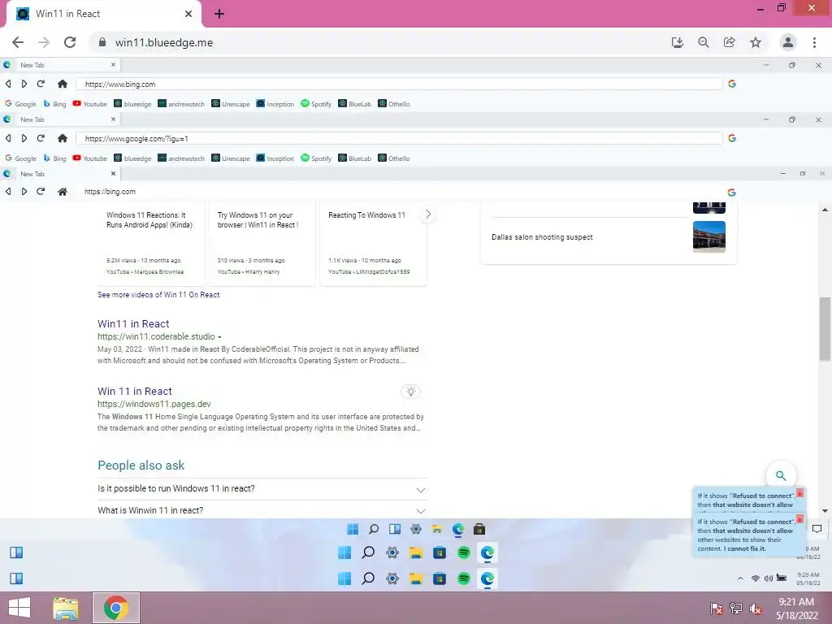Screen dimensions: 832x624
Task: Open 'Dallas salon shooting suspect' news thumbnail
Action: click(708, 236)
